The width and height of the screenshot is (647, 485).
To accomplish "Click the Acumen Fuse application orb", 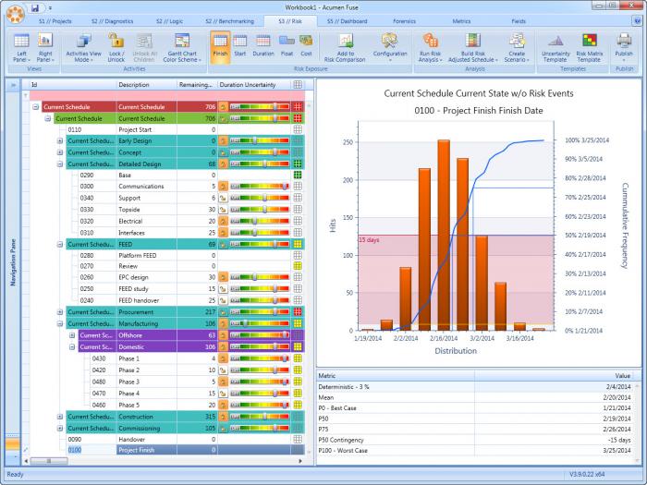I will pos(16,14).
